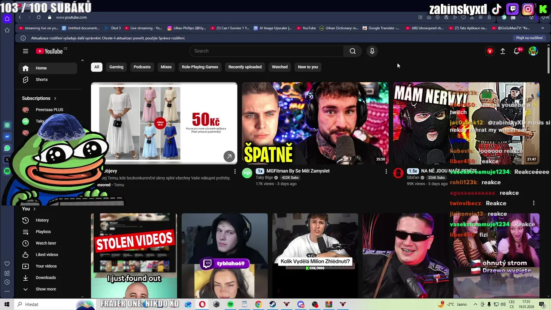Reload the page in the browser
Image resolution: width=551 pixels, height=310 pixels.
pyautogui.click(x=39, y=17)
